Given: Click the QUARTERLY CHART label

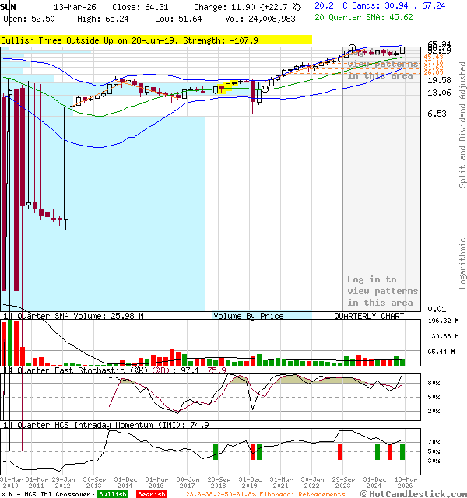Looking at the screenshot, I should point(369,317).
